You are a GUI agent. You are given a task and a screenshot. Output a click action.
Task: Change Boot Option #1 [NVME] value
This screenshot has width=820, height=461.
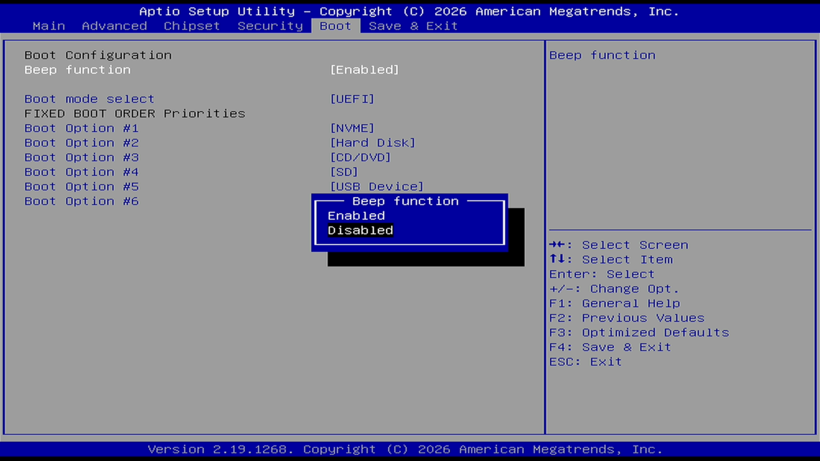coord(352,128)
